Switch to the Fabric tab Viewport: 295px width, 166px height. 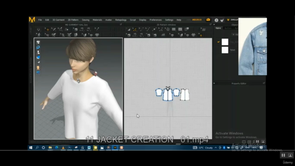(x=218, y=28)
